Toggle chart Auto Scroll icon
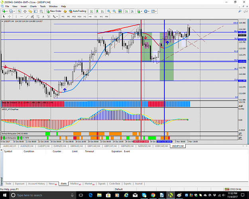This screenshot has height=199, width=249. tap(127, 11)
